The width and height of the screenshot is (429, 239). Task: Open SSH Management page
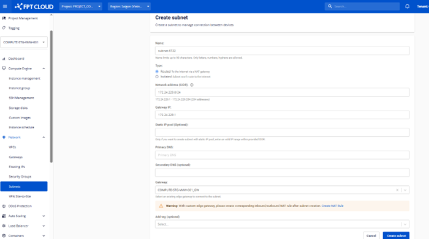click(21, 98)
